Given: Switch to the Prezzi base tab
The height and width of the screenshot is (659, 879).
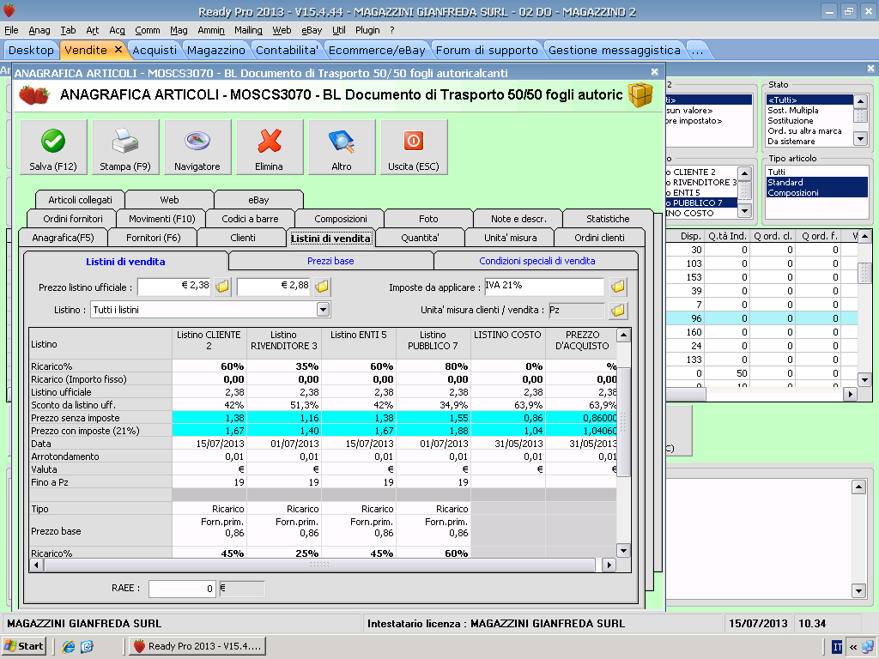Looking at the screenshot, I should [x=330, y=261].
